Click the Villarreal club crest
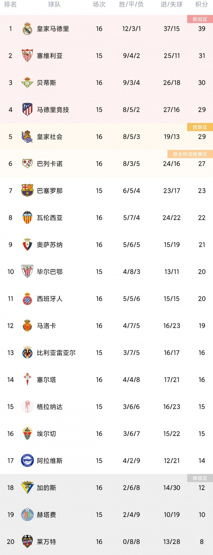This screenshot has width=213, height=555. tap(27, 353)
